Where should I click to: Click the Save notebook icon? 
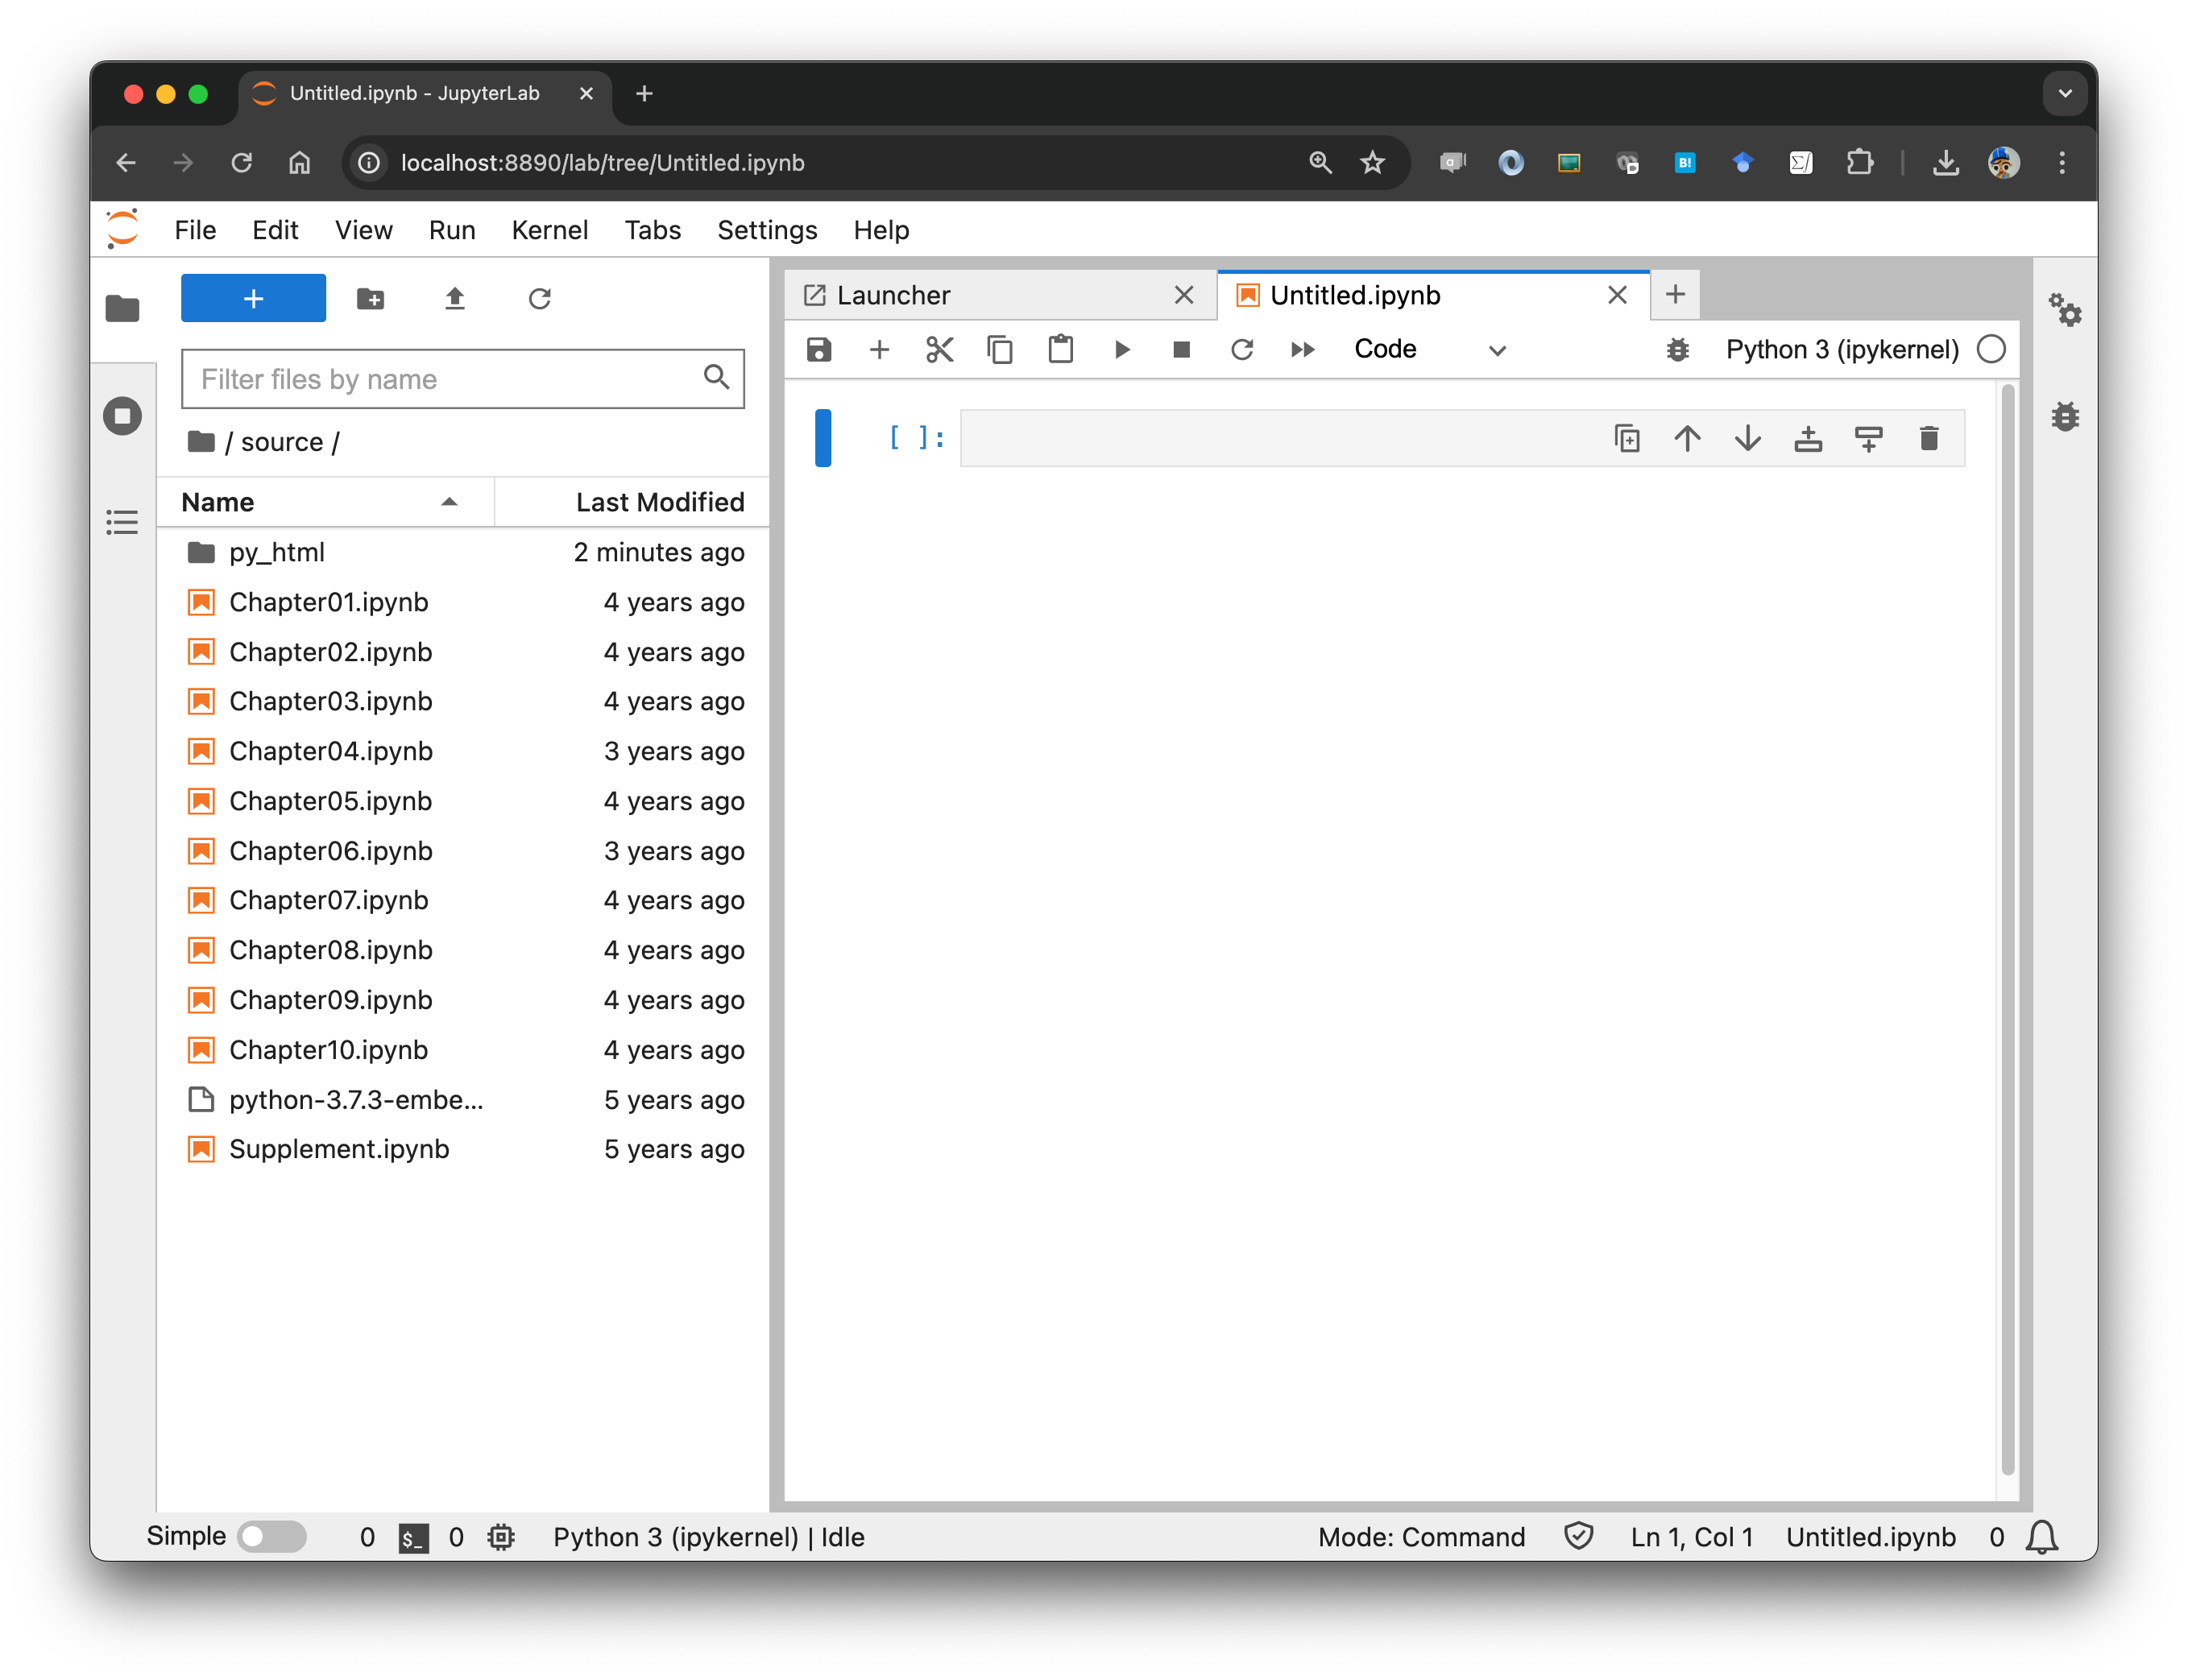pyautogui.click(x=818, y=350)
